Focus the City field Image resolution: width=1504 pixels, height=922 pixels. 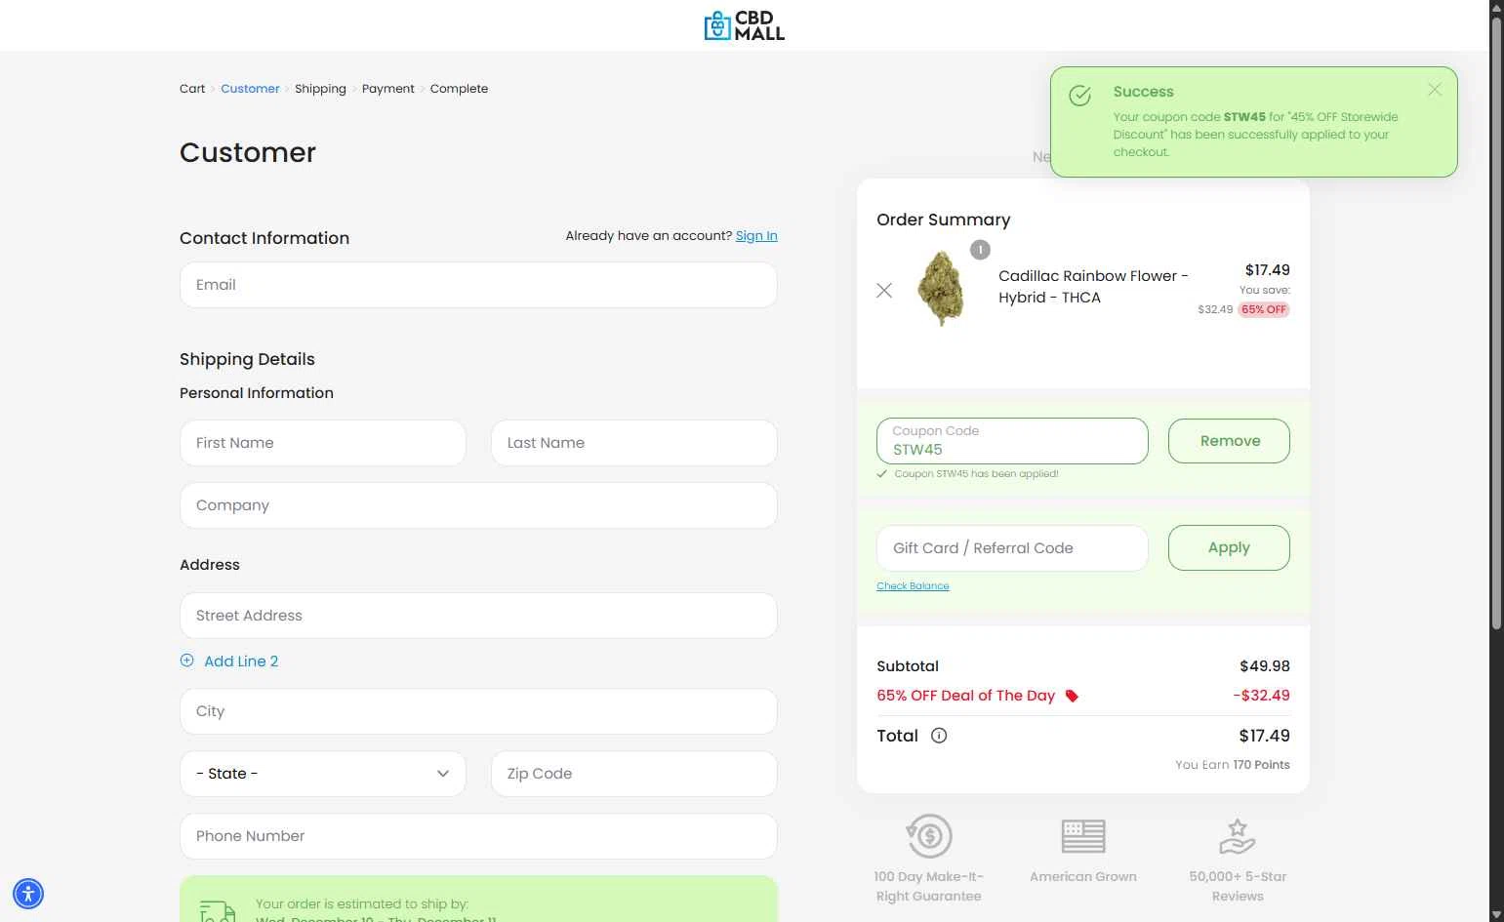[478, 711]
